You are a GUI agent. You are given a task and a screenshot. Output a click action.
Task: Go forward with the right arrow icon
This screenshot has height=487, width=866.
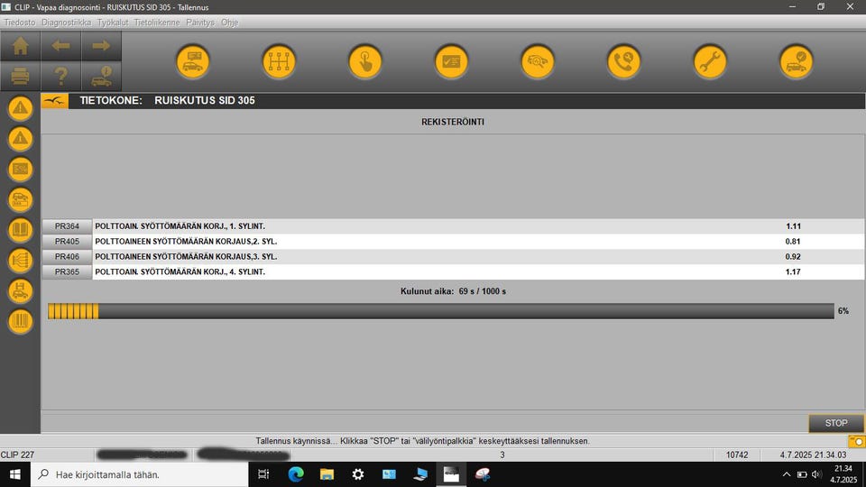pyautogui.click(x=101, y=46)
